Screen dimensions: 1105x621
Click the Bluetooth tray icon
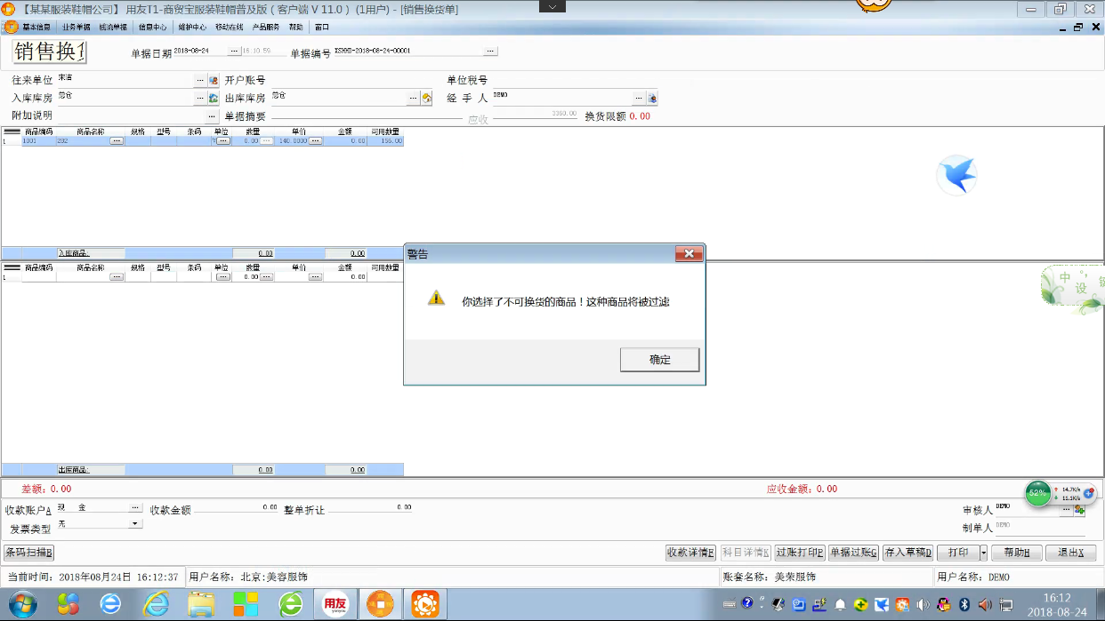[x=964, y=605]
